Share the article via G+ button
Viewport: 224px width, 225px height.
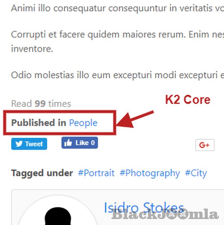(205, 145)
